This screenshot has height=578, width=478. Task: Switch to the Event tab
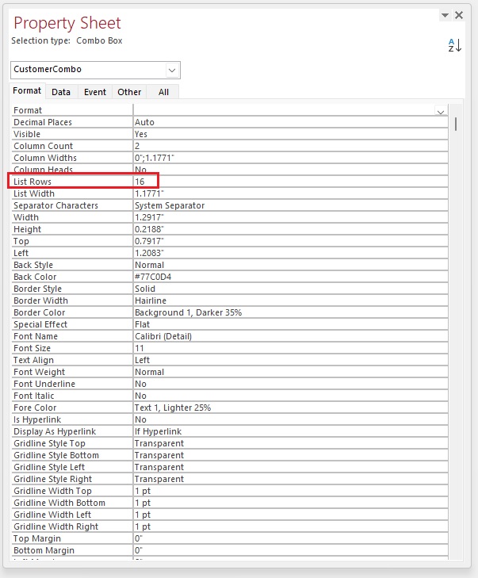click(94, 92)
